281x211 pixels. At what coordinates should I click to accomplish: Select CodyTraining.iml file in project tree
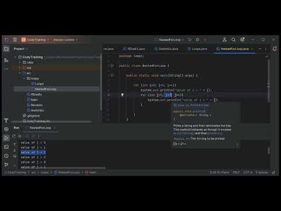click(x=36, y=121)
